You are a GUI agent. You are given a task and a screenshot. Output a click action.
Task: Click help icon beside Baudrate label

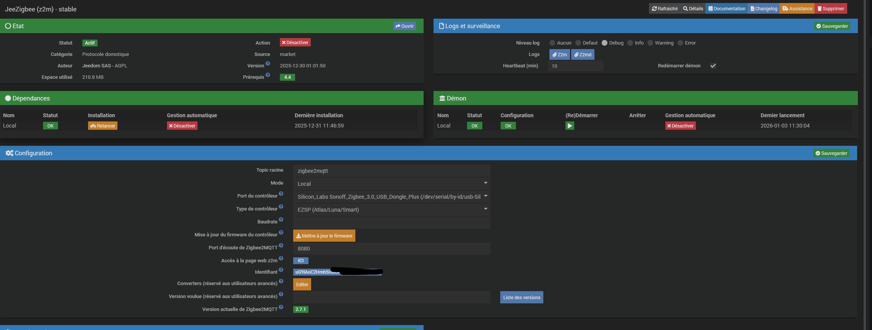tap(281, 220)
